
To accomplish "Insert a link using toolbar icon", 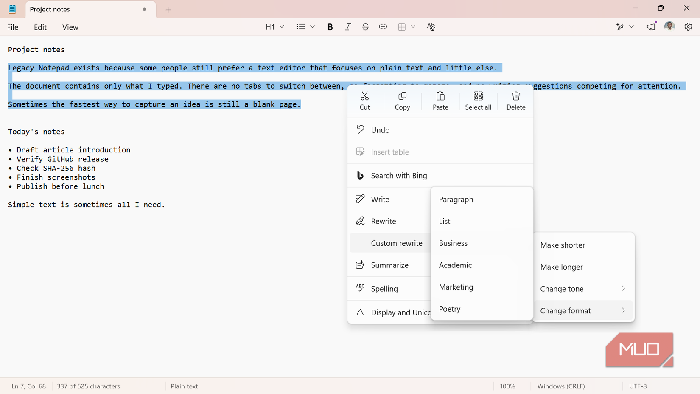I will pos(383,27).
